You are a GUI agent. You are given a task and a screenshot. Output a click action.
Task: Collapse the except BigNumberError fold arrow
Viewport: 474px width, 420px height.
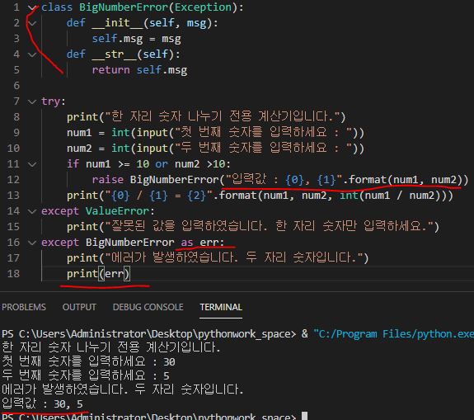pos(32,243)
